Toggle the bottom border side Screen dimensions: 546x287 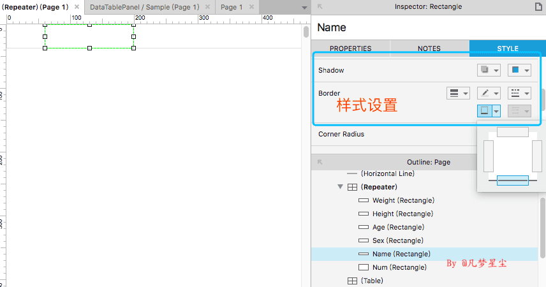click(513, 180)
